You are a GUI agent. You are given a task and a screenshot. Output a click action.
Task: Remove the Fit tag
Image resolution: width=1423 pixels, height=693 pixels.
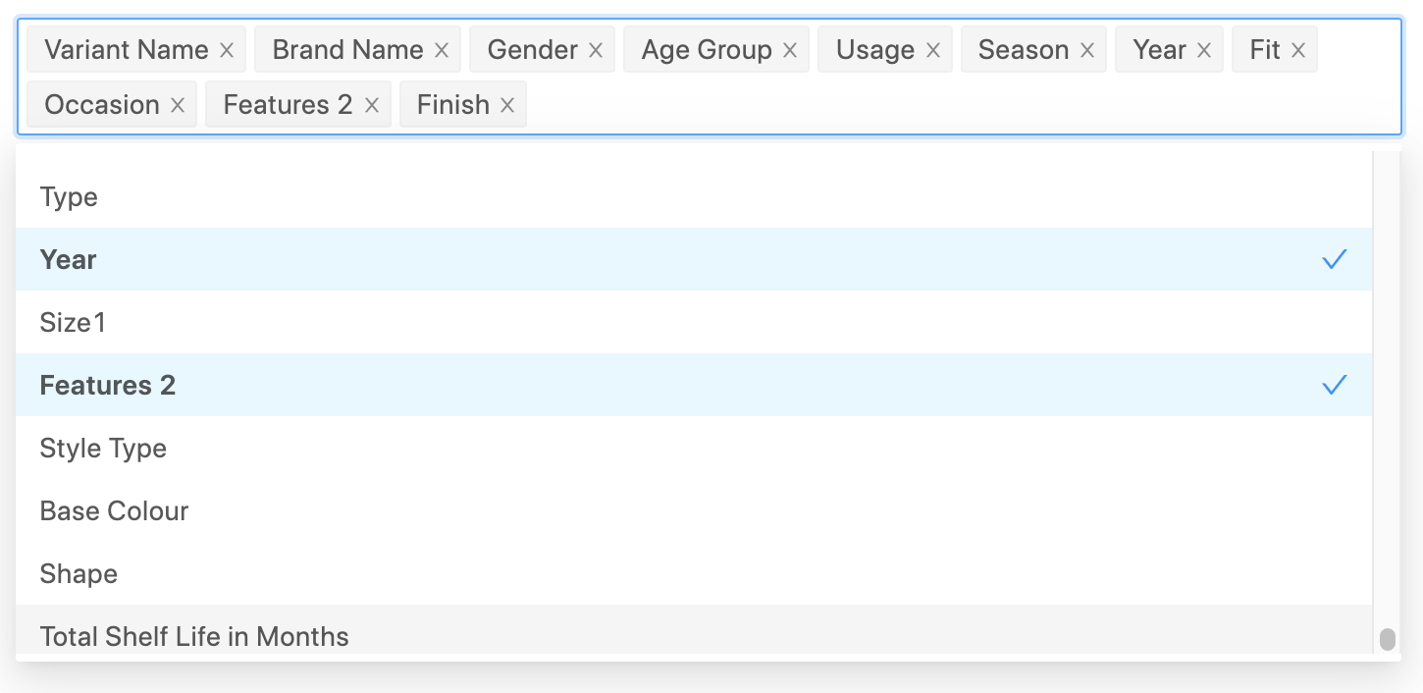point(1299,49)
